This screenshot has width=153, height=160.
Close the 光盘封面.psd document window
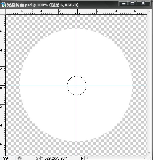[x=143, y=3]
